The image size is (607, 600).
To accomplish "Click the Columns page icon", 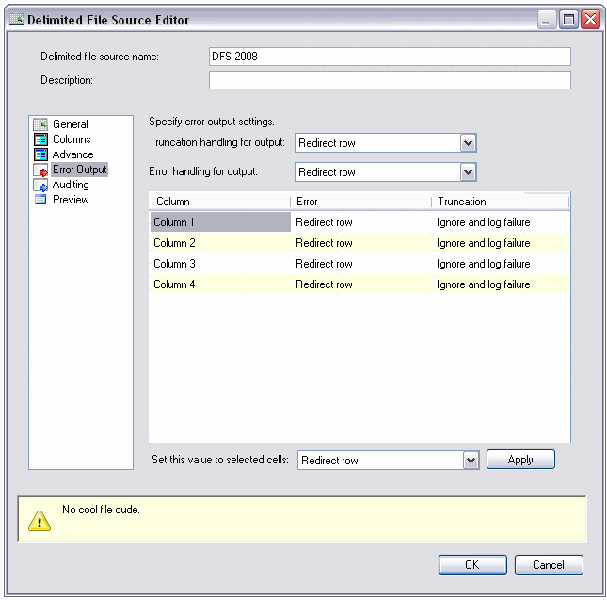I will pyautogui.click(x=40, y=139).
